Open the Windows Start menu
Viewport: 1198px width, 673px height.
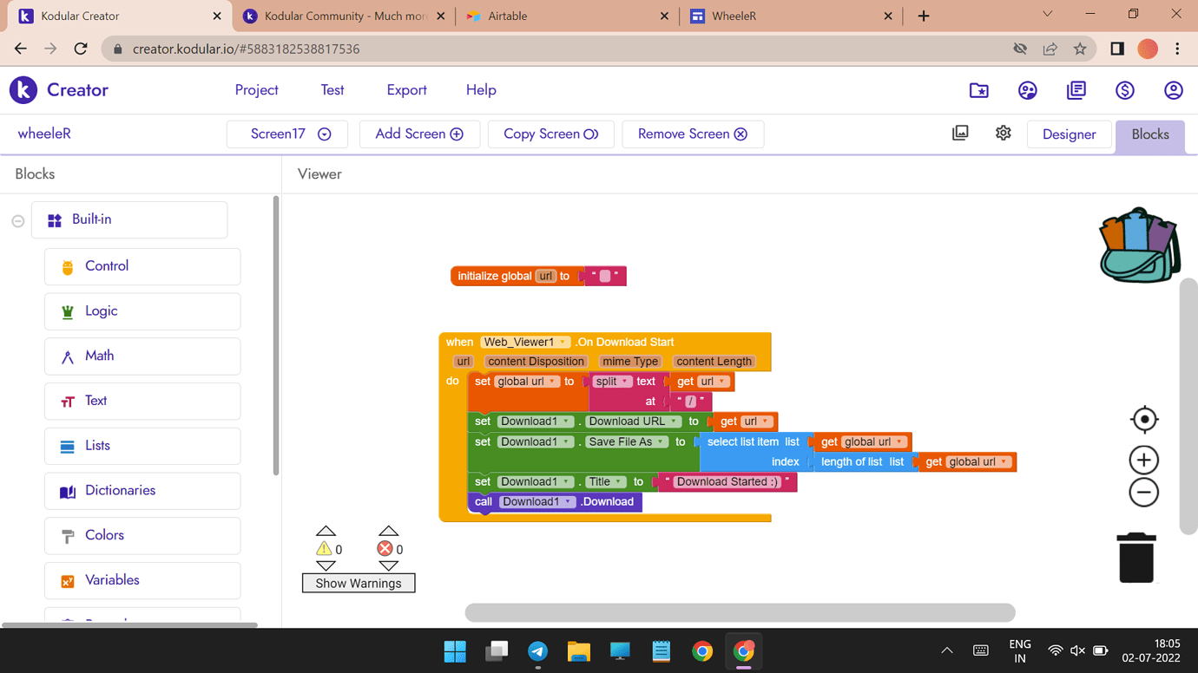[x=455, y=651]
